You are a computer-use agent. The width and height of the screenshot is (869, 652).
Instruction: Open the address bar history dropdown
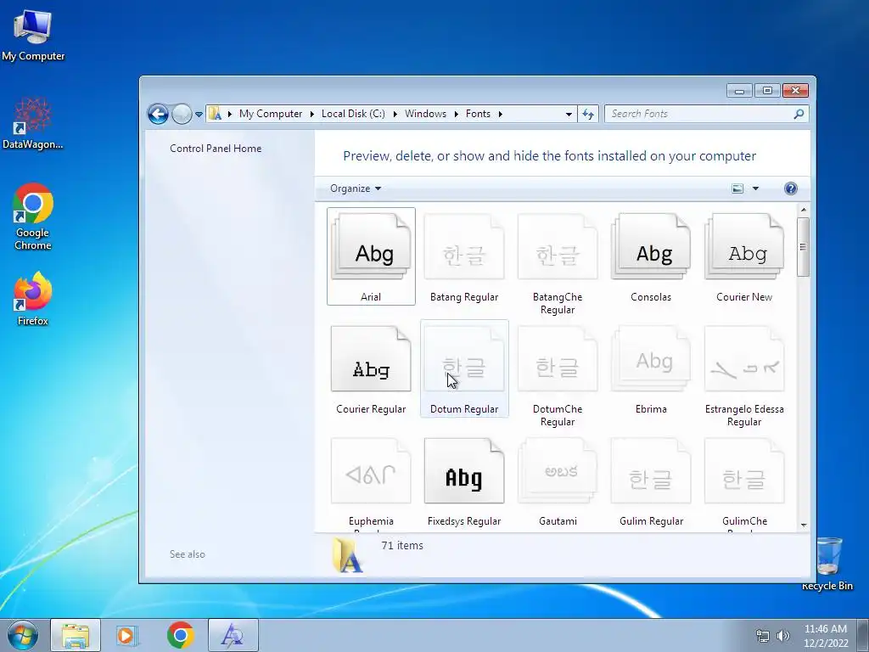pos(569,115)
